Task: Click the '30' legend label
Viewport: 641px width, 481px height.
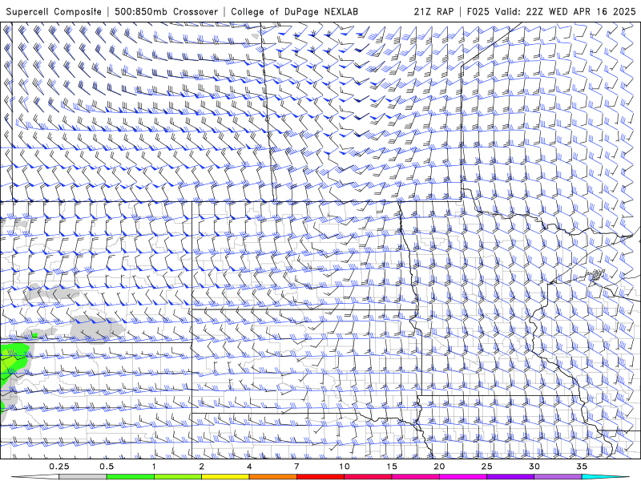Action: point(534,467)
